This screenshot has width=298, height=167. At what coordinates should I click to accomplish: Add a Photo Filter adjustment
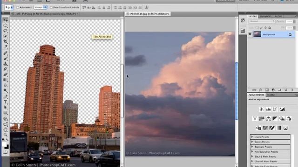(282, 119)
